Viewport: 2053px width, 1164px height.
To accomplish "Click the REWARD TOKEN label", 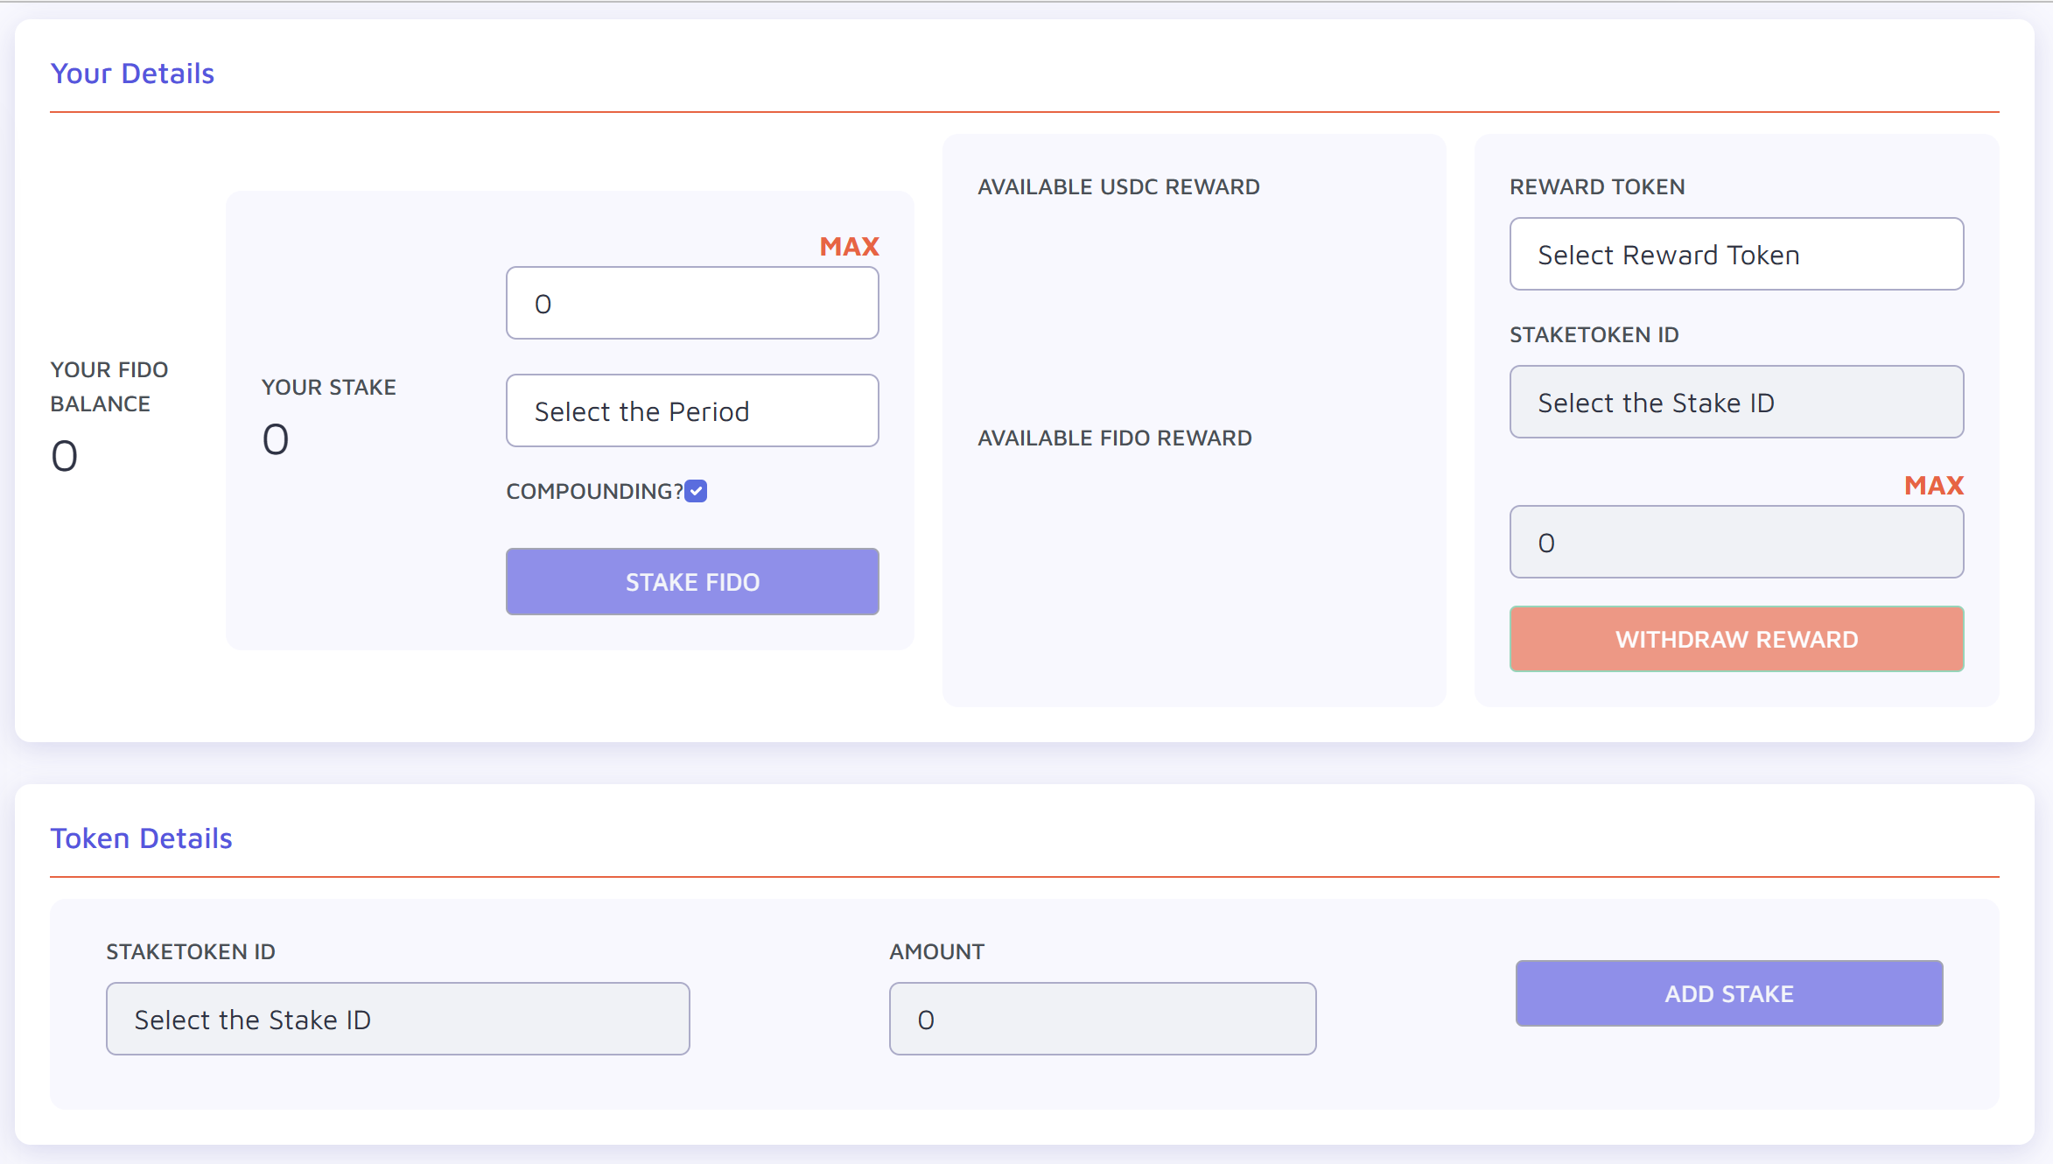I will [1596, 186].
